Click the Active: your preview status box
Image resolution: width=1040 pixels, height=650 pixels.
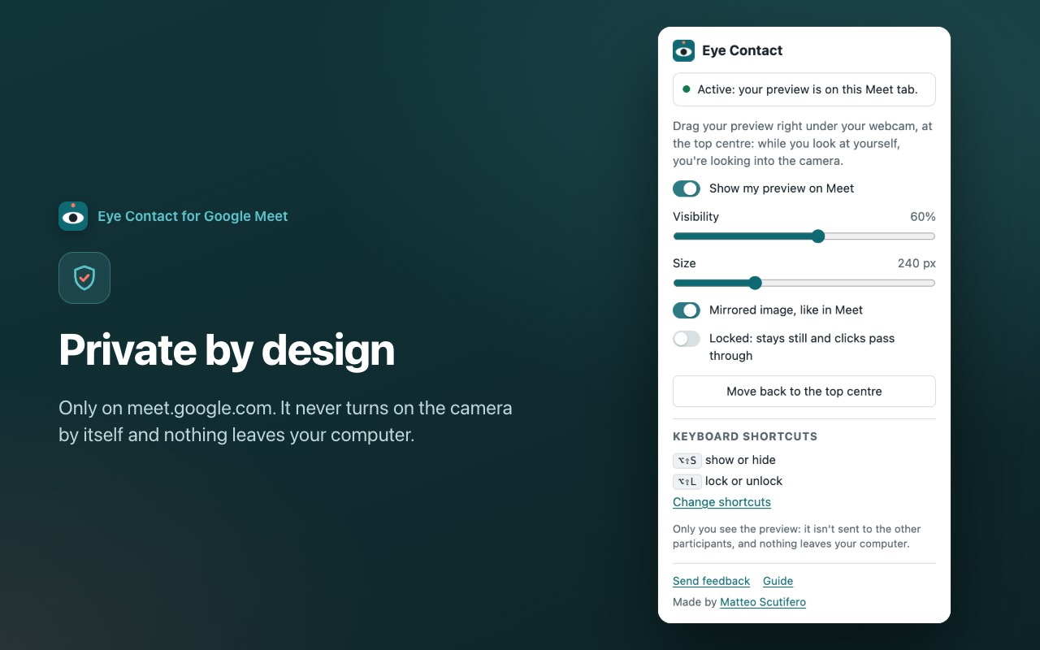pyautogui.click(x=804, y=89)
